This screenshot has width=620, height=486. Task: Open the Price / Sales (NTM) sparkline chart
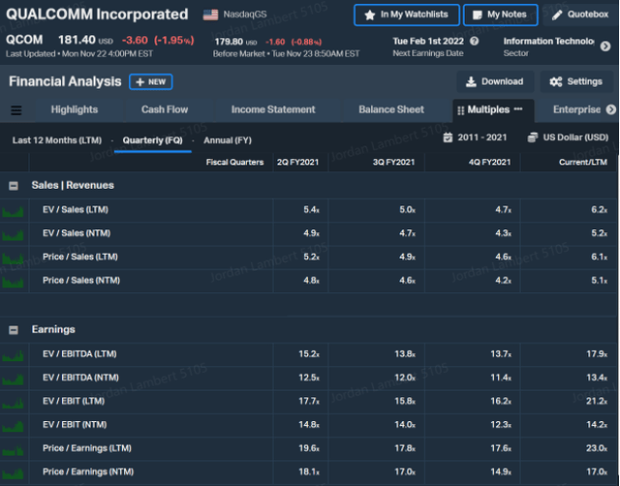pos(13,282)
